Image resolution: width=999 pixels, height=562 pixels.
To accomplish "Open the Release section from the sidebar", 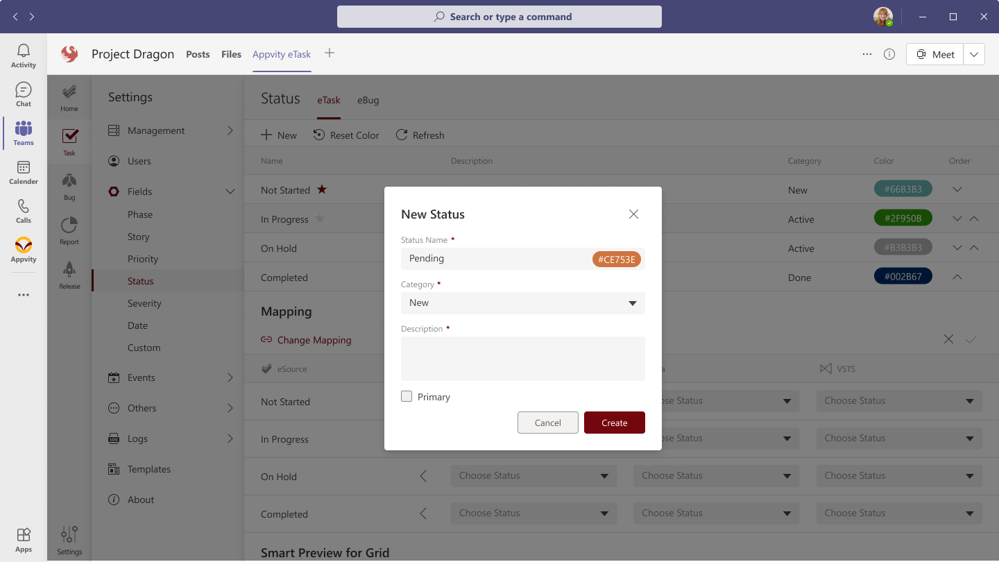I will tap(69, 274).
